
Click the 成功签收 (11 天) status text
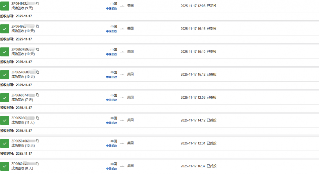(23, 123)
